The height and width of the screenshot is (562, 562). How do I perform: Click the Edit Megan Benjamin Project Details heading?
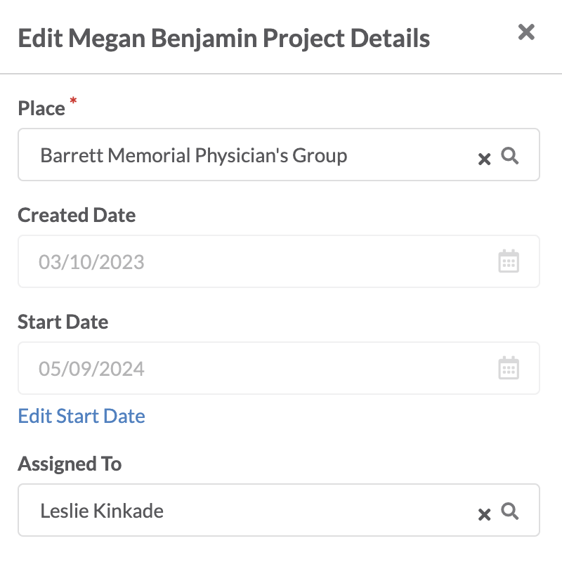point(224,38)
